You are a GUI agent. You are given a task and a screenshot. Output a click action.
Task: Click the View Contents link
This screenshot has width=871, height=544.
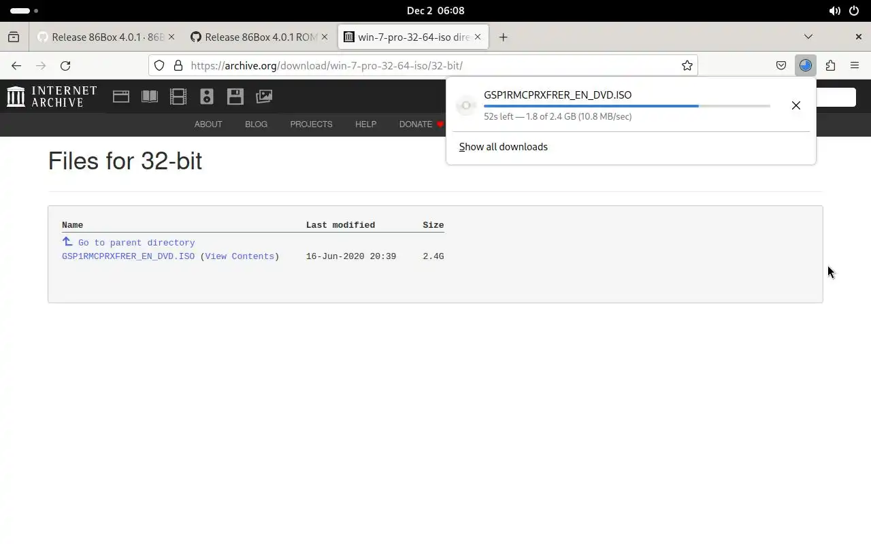(x=240, y=256)
